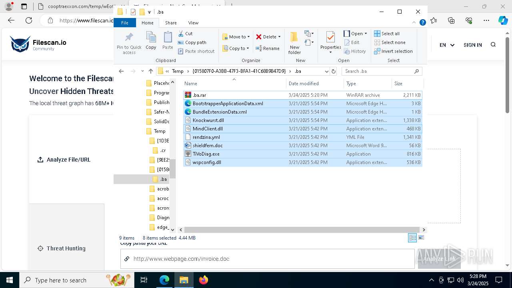Select the shieldfern.doc file
The width and height of the screenshot is (512, 288).
coord(302,146)
